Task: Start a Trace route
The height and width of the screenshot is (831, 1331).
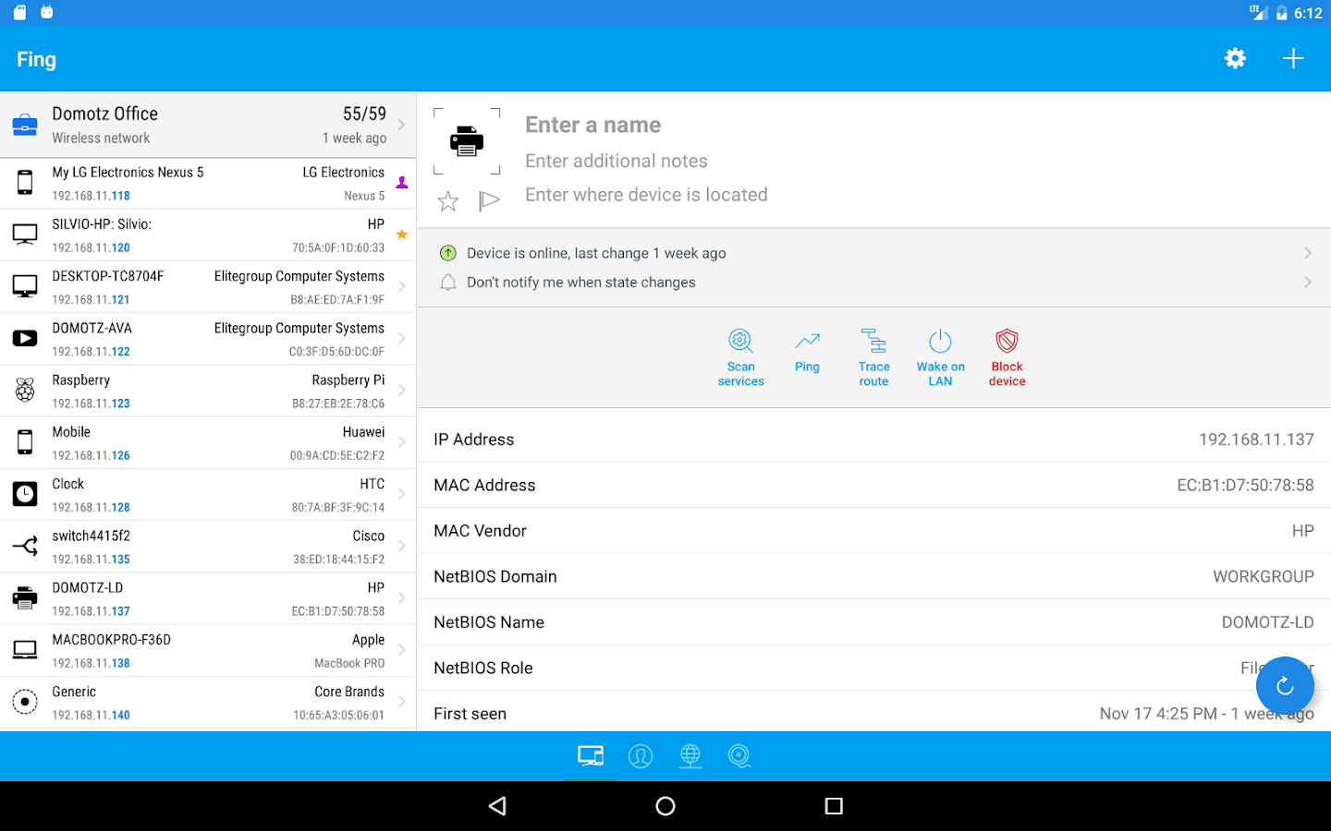Action: click(873, 357)
